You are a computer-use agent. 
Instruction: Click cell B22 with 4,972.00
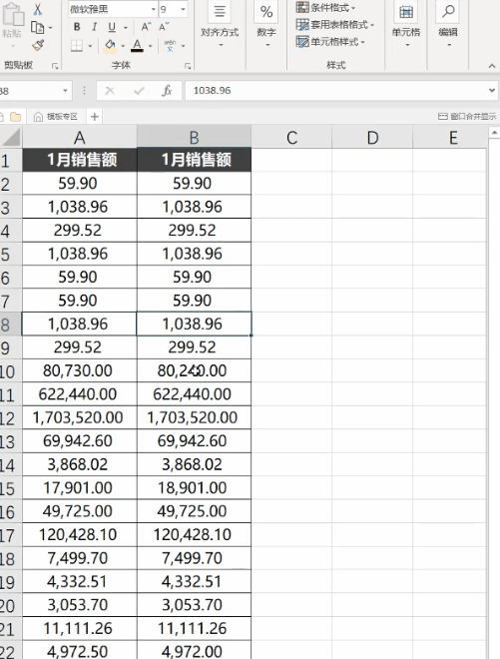click(x=194, y=650)
